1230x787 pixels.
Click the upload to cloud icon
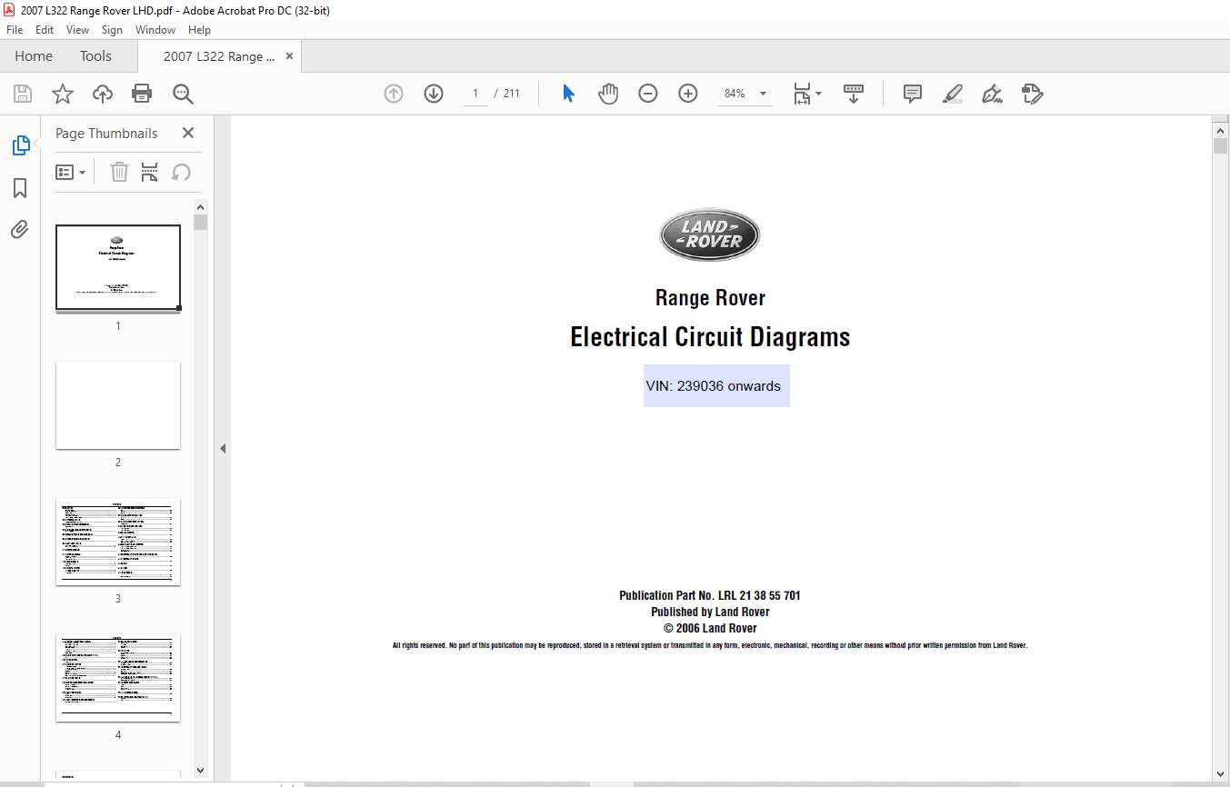click(103, 94)
